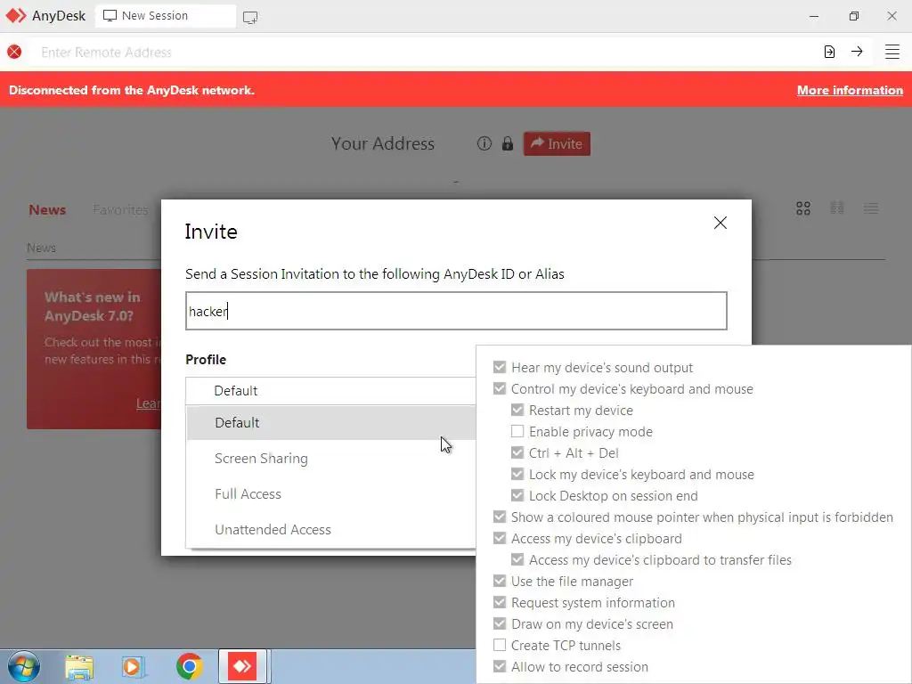Image resolution: width=912 pixels, height=684 pixels.
Task: Open the Favorites tab
Action: [x=120, y=210]
